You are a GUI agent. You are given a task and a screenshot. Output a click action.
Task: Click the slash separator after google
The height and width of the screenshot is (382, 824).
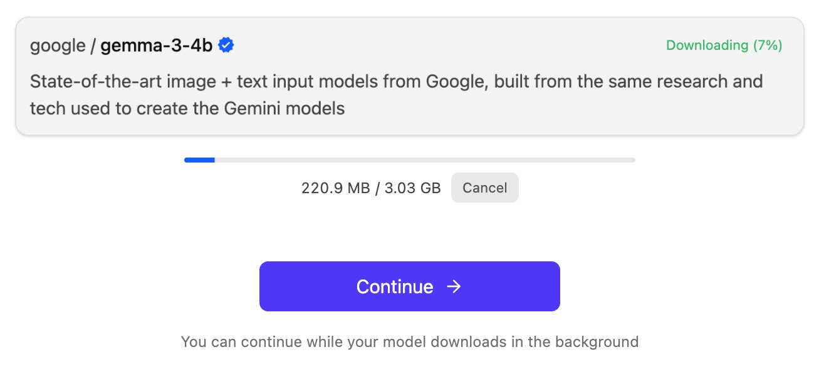pos(93,46)
